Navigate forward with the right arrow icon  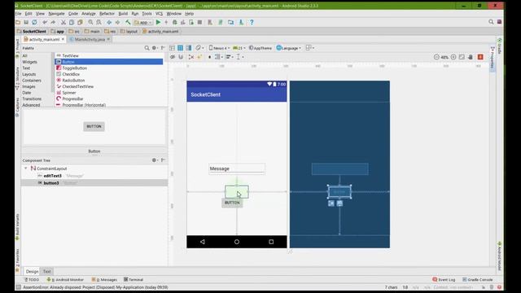[x=117, y=22]
